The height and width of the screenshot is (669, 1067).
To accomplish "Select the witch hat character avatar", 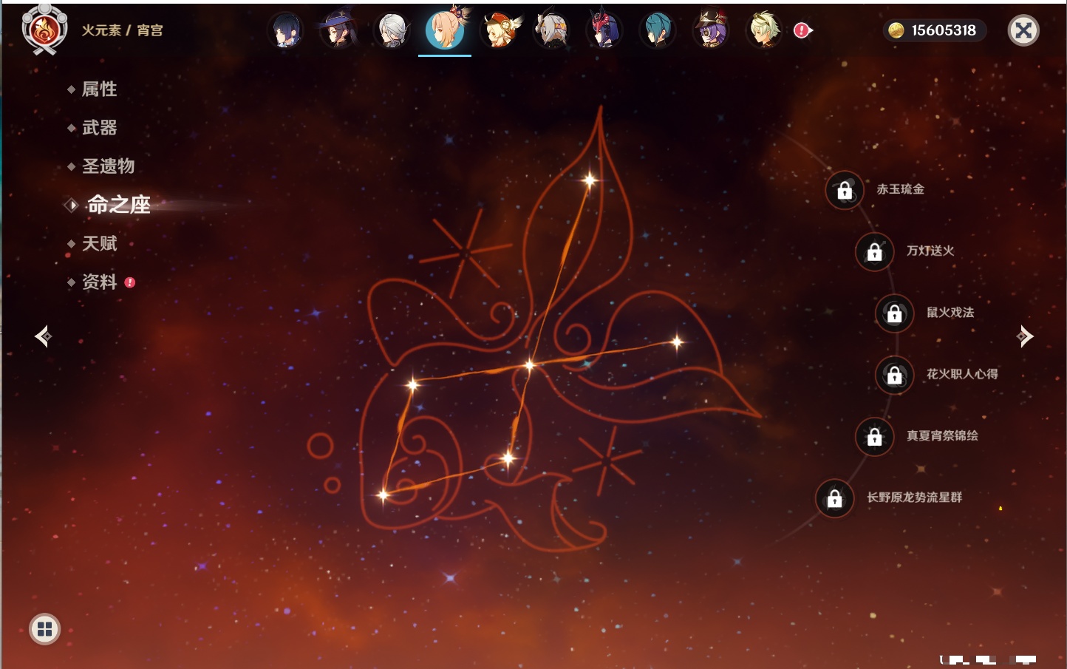I will (339, 30).
